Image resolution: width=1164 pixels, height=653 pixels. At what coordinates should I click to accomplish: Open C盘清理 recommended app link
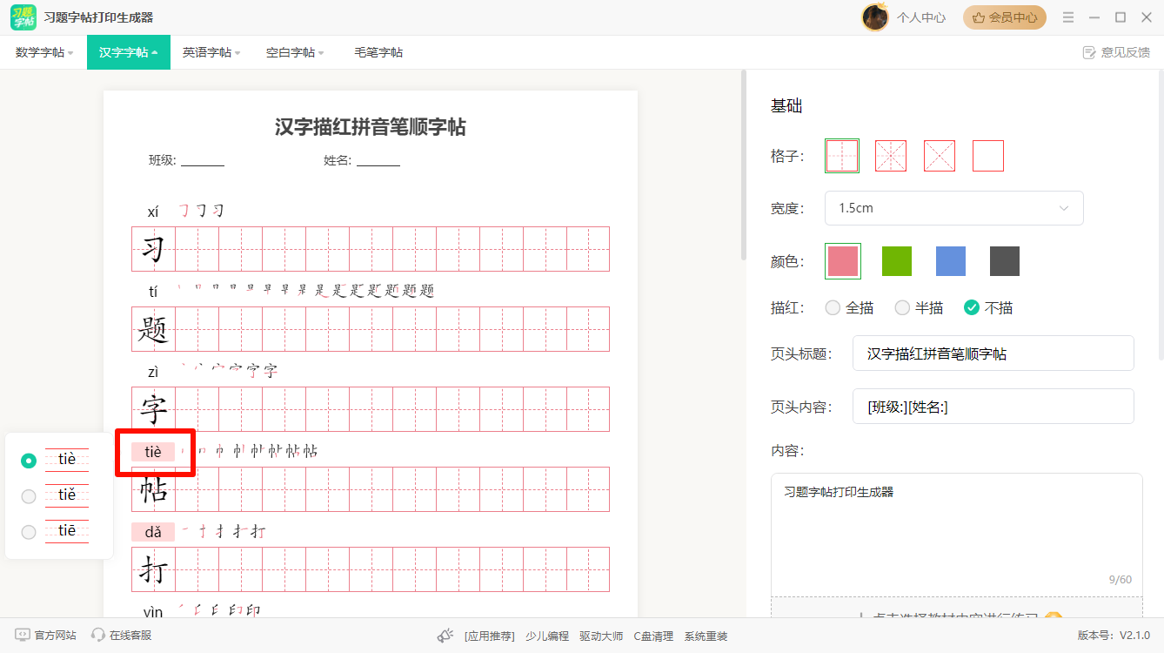point(653,636)
